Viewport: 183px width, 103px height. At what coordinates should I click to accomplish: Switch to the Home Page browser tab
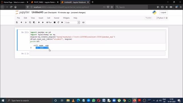14,2
